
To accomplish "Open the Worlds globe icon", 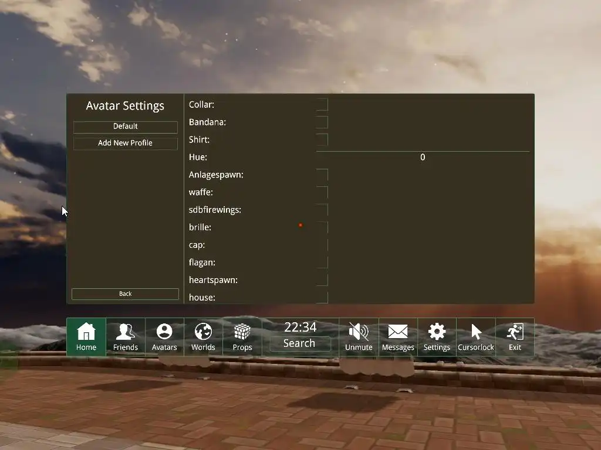I will [203, 337].
